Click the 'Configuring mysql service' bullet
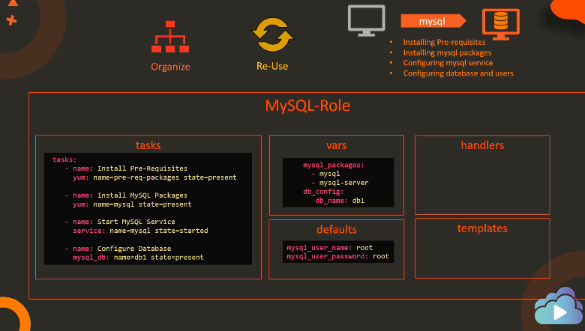The width and height of the screenshot is (585, 331). (448, 63)
